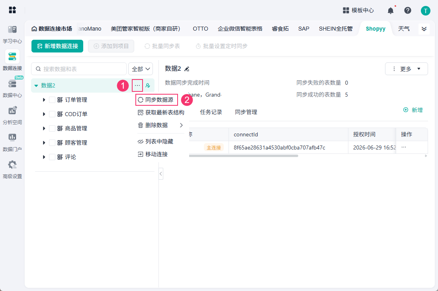Switch to 天气 tab
Image resolution: width=438 pixels, height=291 pixels.
coord(404,29)
